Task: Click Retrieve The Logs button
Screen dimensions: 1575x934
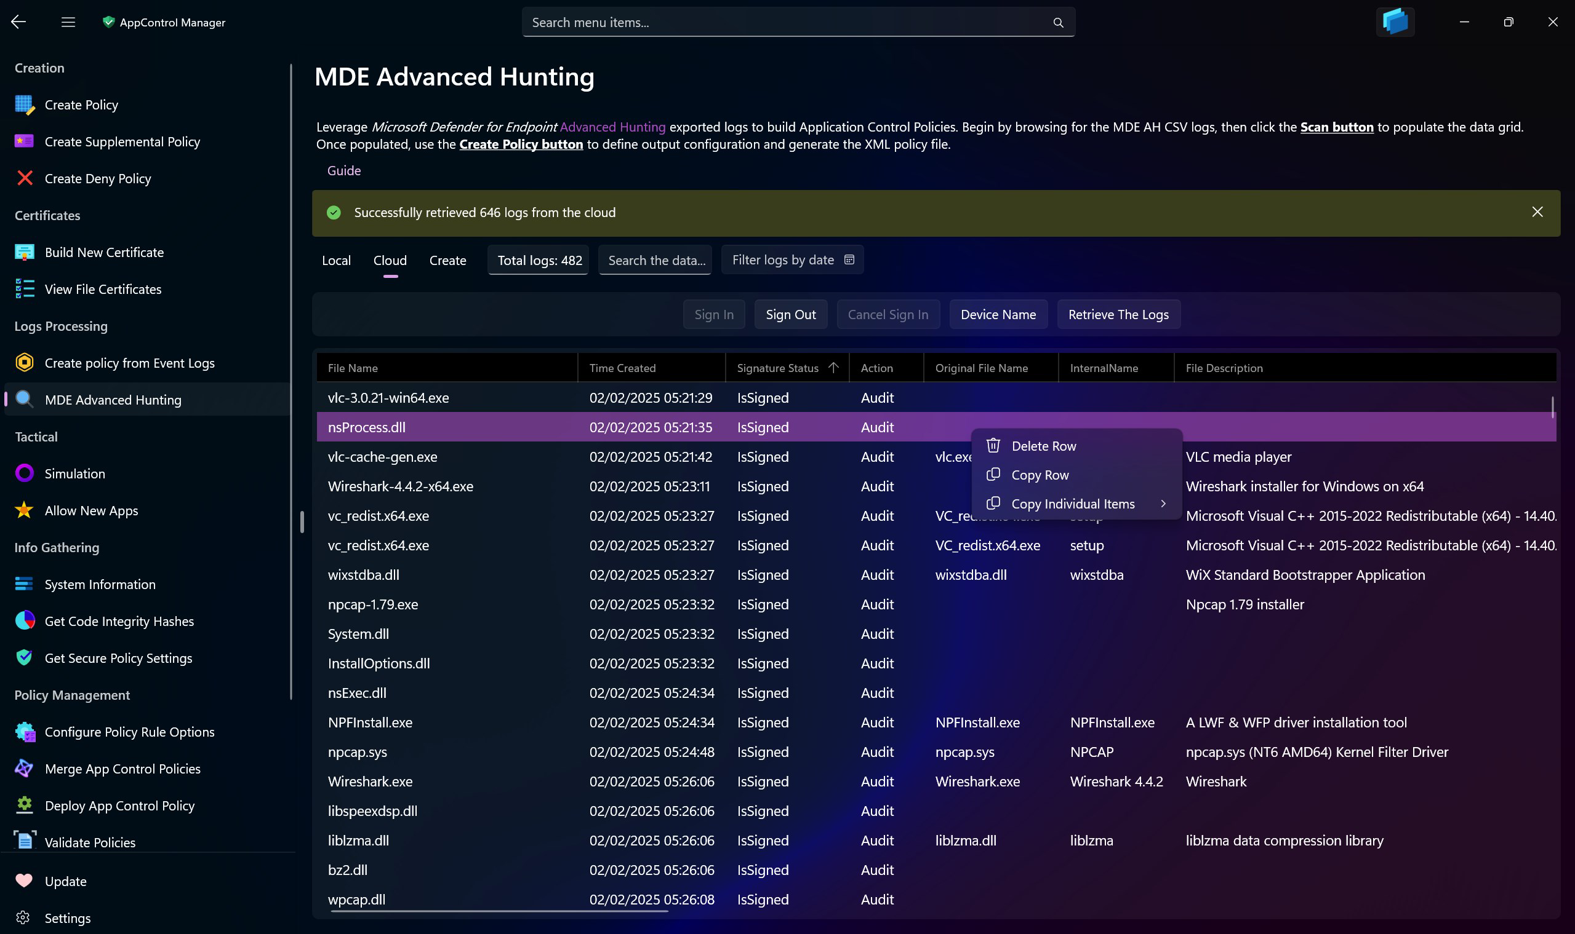Action: (1118, 314)
